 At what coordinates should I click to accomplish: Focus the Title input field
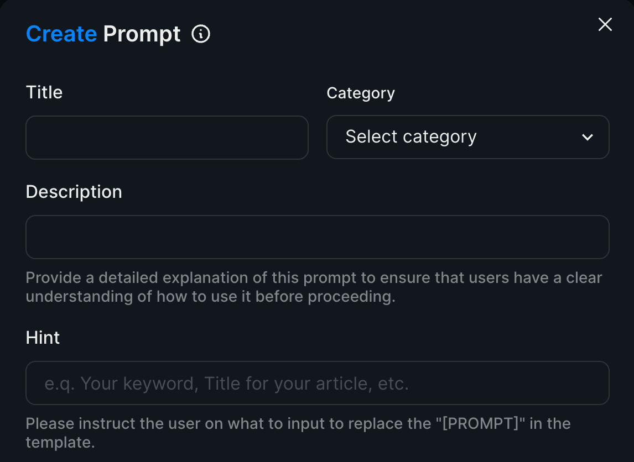(x=167, y=138)
